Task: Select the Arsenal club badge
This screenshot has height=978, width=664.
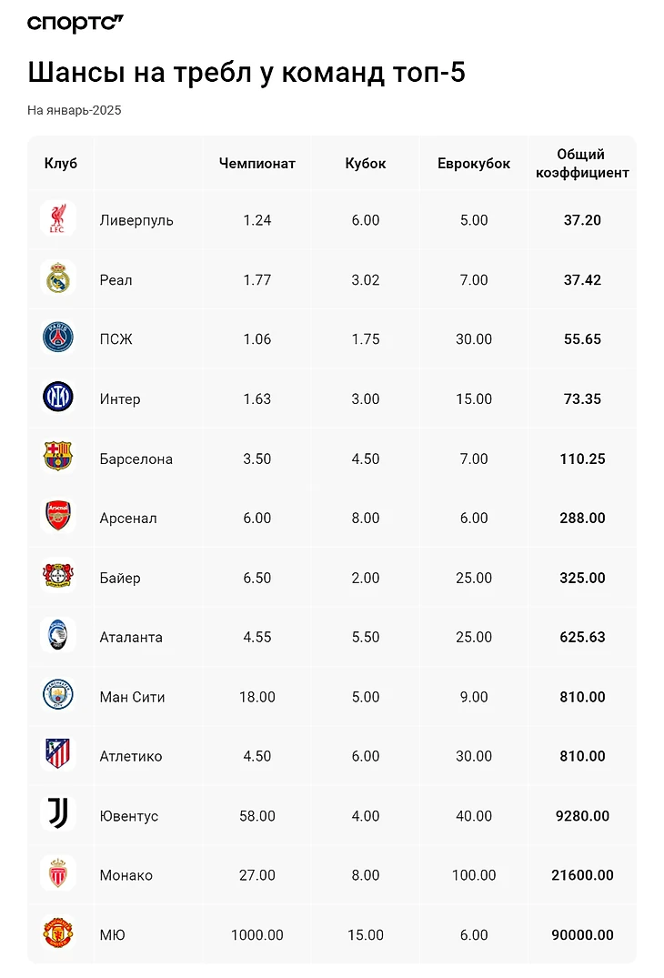Action: [x=58, y=517]
